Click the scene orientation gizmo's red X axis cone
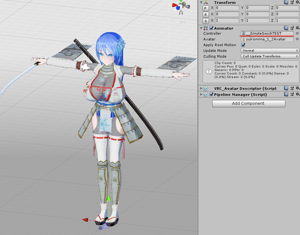The height and width of the screenshot is (235, 300). [174, 5]
